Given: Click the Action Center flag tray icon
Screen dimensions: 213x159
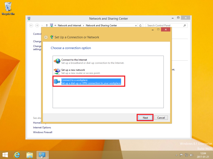Looking at the screenshot, I should click(x=181, y=154).
